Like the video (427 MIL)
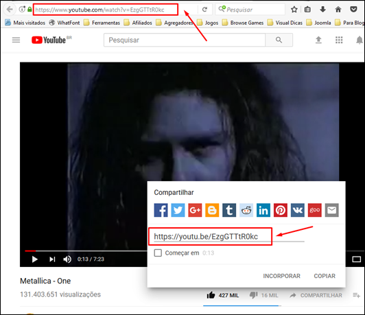 tap(223, 295)
